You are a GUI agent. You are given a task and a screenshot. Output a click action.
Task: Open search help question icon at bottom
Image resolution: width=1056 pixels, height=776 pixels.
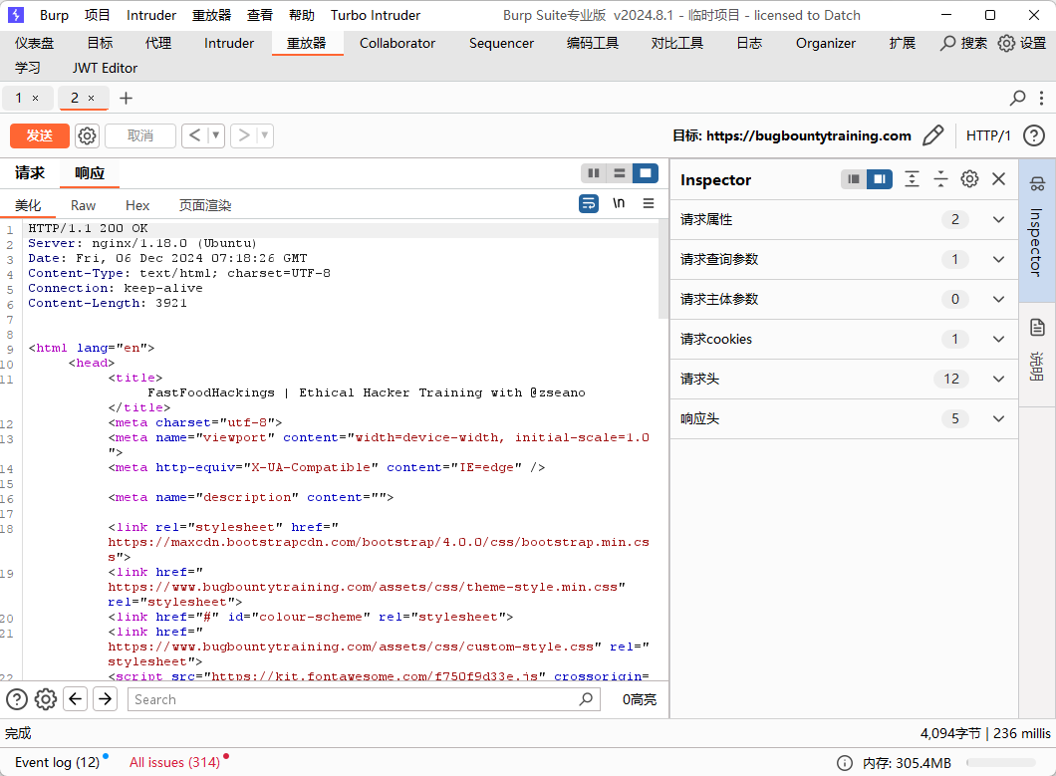pyautogui.click(x=17, y=699)
